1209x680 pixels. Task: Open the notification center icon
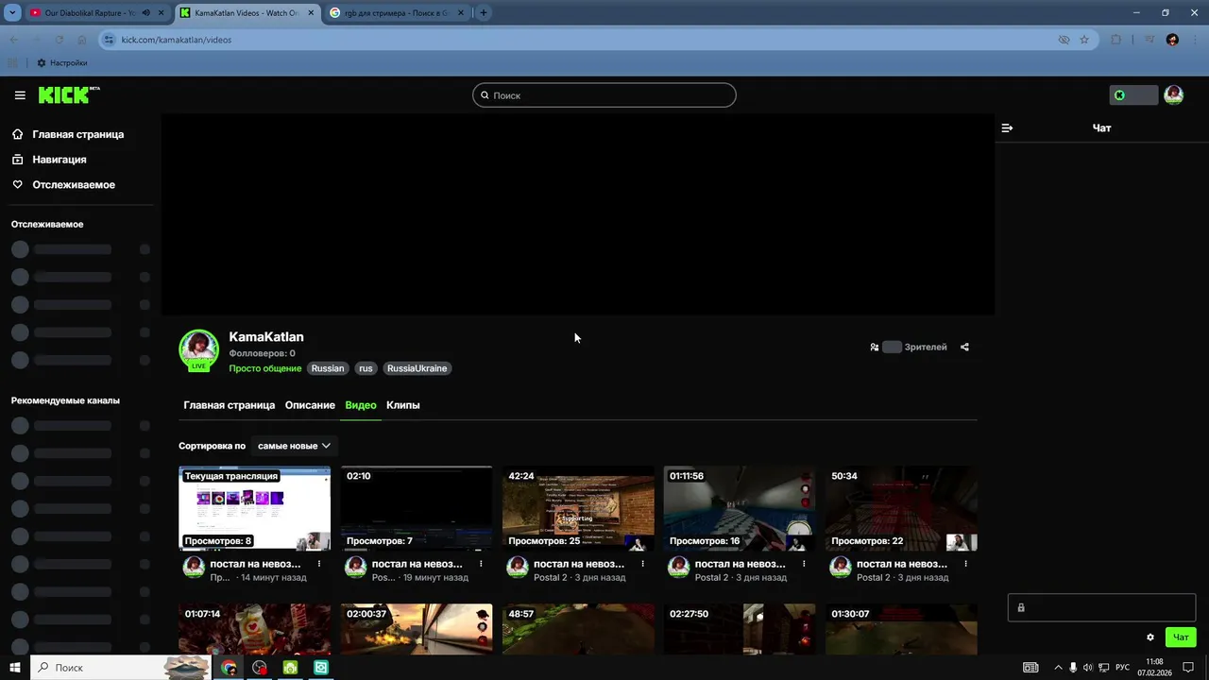coord(1188,668)
